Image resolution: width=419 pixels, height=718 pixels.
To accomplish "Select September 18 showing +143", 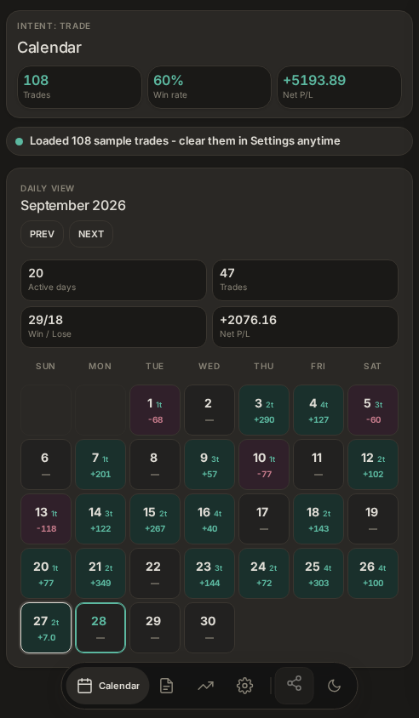I will point(319,519).
